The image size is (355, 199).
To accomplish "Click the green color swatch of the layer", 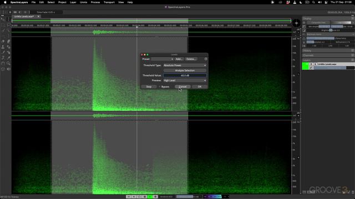I will click(x=306, y=66).
